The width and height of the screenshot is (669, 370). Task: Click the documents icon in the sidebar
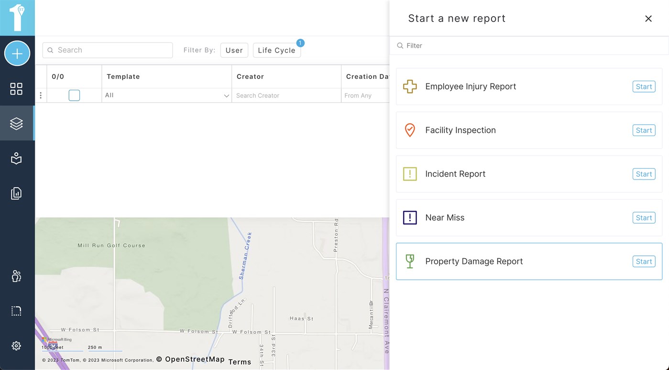click(x=16, y=193)
